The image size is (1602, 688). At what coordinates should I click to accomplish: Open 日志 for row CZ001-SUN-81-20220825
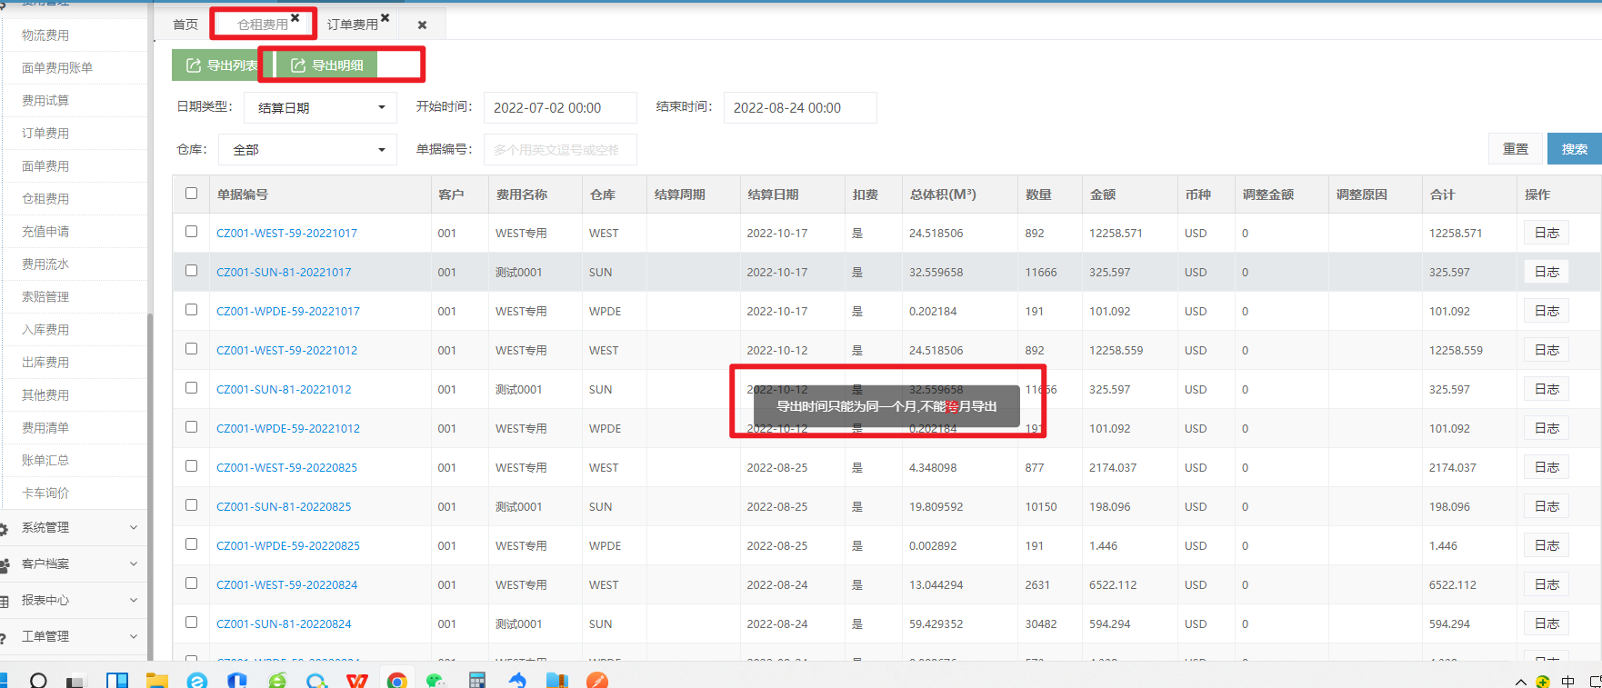pyautogui.click(x=1547, y=506)
